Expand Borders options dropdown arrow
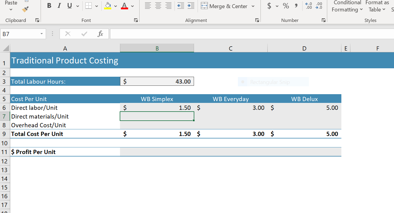 [x=97, y=6]
